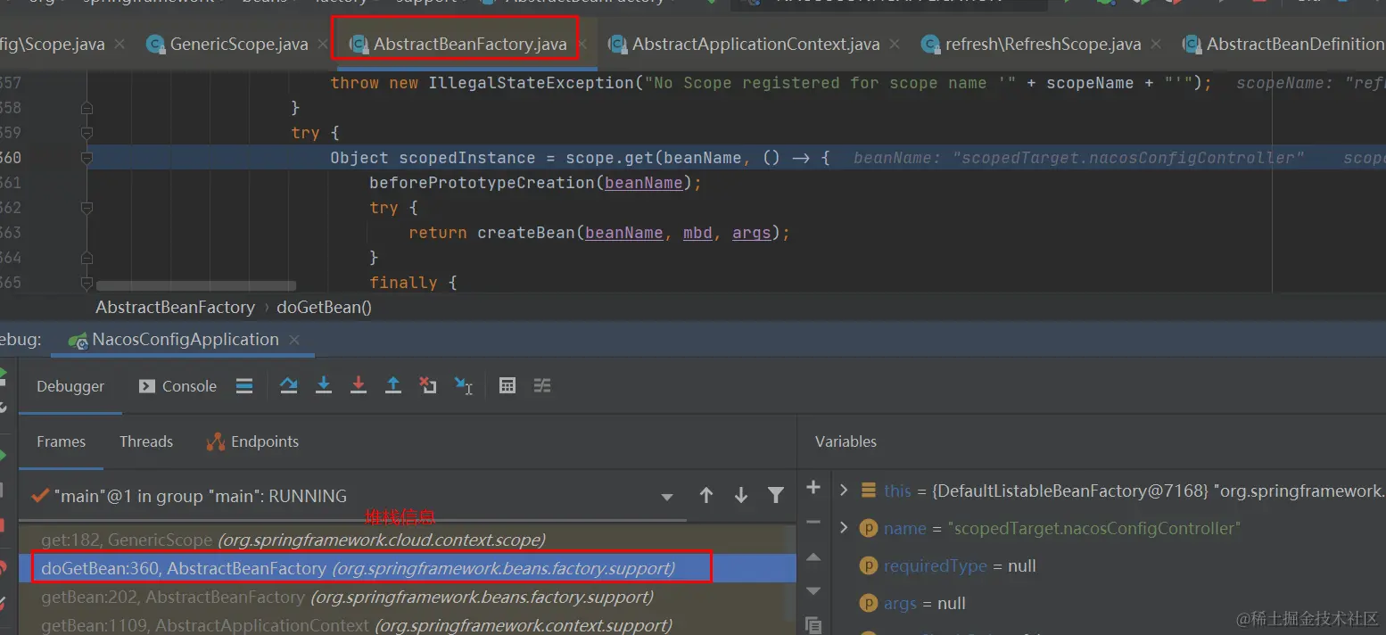Click the Show Execution Point icon

[244, 385]
